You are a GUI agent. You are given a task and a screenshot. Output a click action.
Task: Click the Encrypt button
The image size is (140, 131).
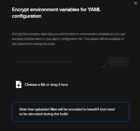point(118,62)
